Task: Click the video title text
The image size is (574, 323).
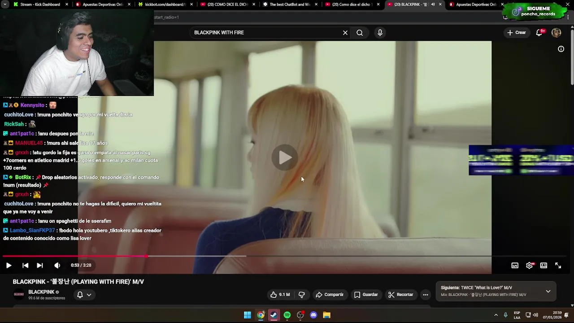Action: pos(78,282)
